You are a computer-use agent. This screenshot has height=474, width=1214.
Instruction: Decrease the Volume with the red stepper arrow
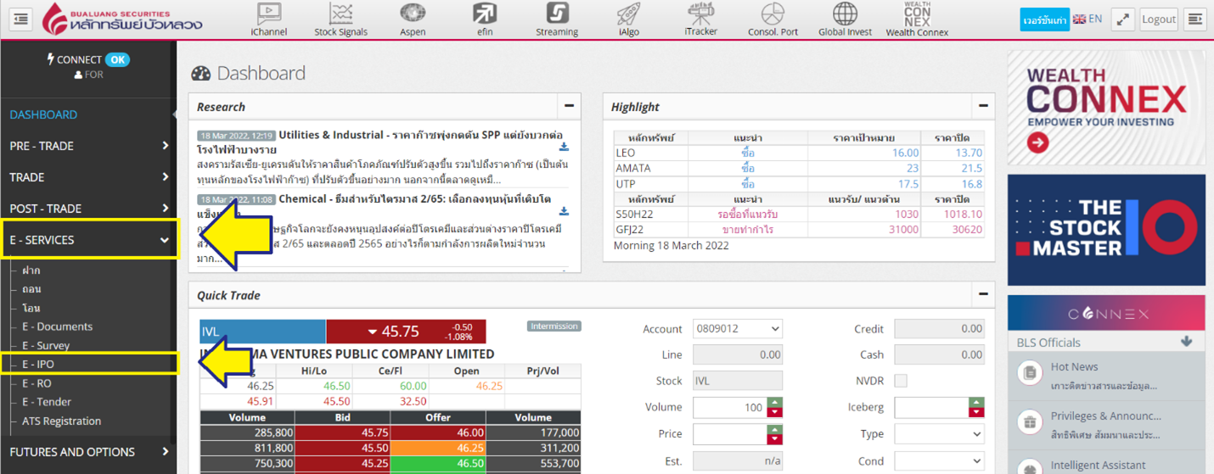(774, 412)
